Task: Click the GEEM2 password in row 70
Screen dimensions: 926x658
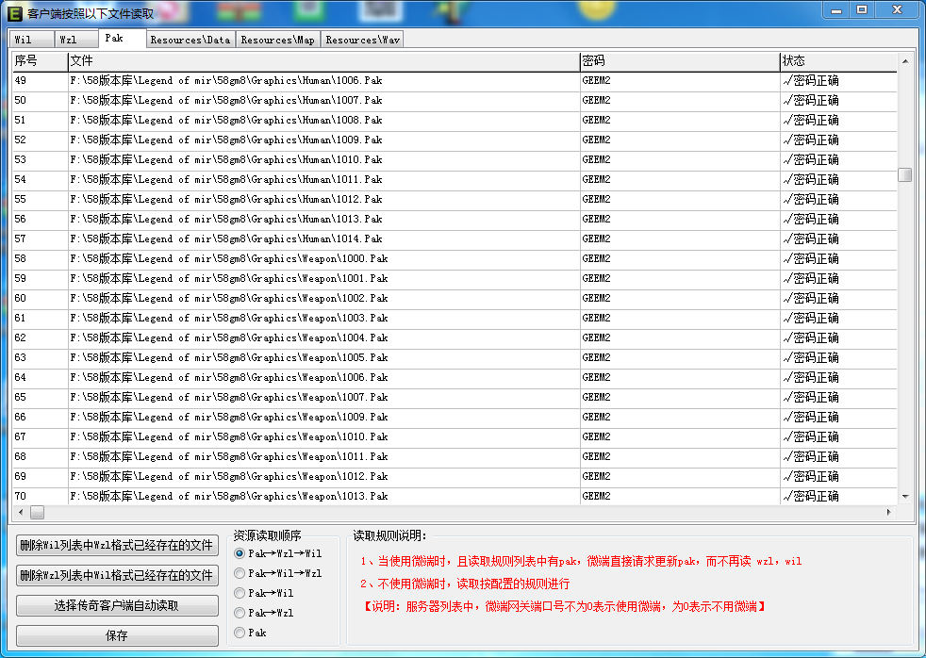Action: point(597,496)
